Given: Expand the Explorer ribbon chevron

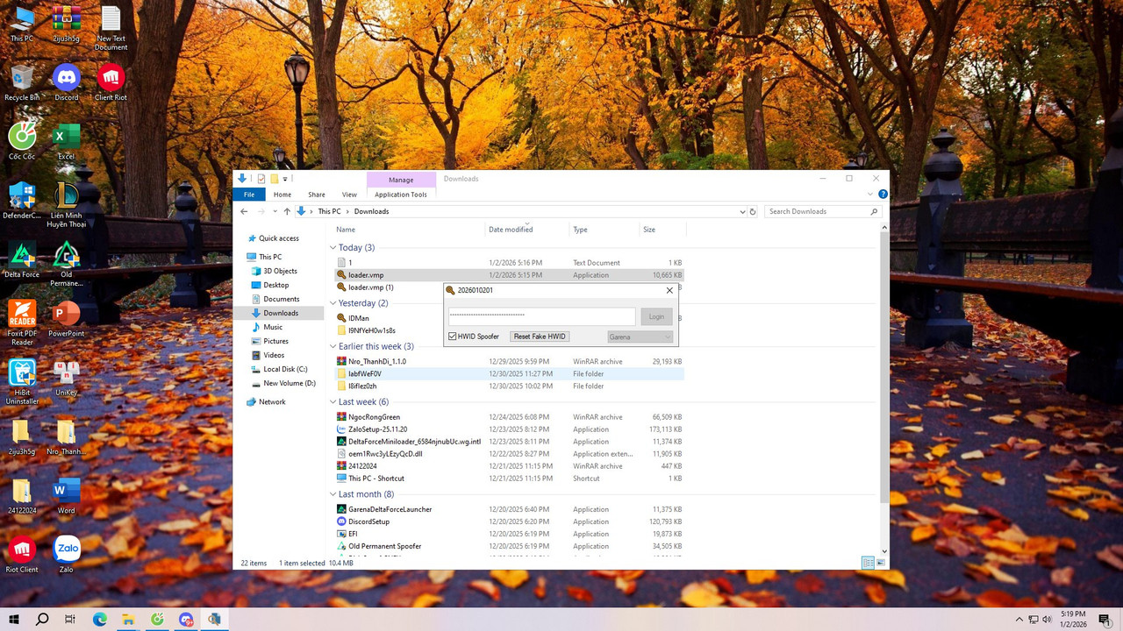Looking at the screenshot, I should point(870,195).
